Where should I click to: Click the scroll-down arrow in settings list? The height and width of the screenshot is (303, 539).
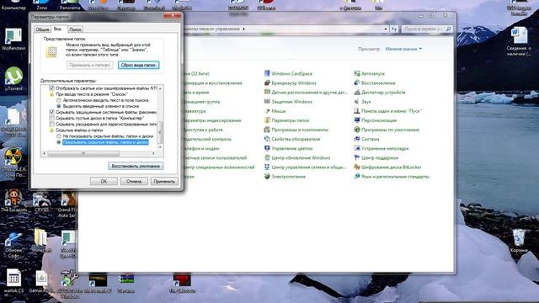[160, 147]
